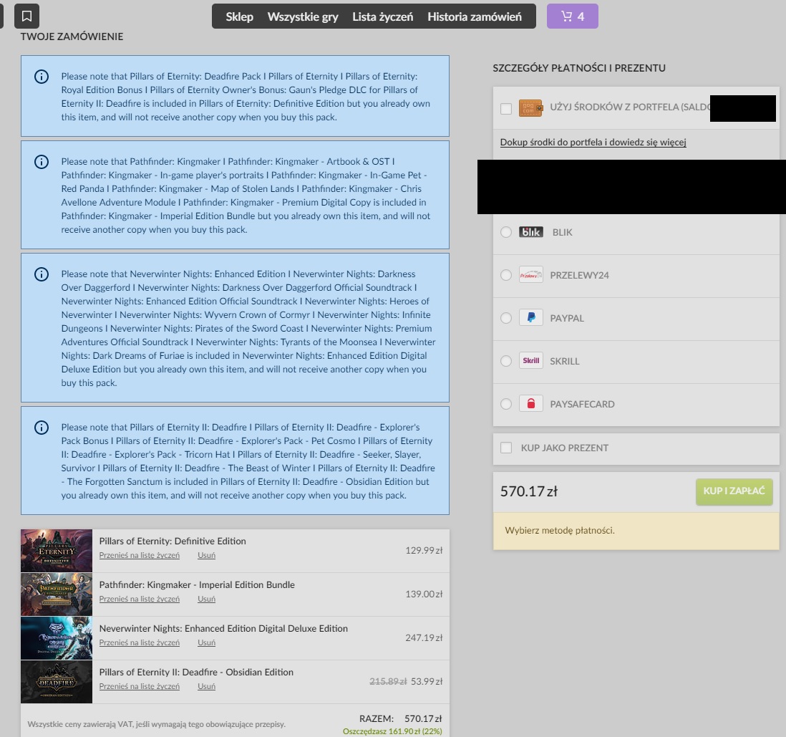This screenshot has width=786, height=737.
Task: Open the Sklep menu
Action: (x=239, y=16)
